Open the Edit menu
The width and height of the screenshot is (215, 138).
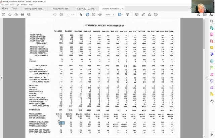click(7, 5)
